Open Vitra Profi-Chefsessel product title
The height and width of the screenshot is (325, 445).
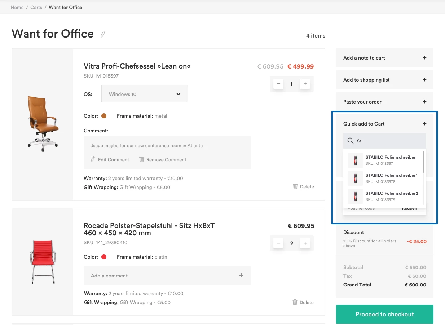click(x=137, y=66)
